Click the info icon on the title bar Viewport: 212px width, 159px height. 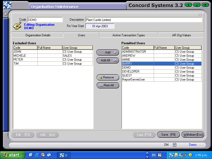[x=188, y=5]
